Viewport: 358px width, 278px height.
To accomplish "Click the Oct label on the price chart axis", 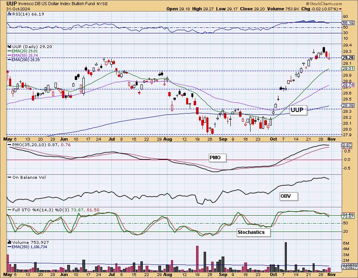I will click(273, 139).
